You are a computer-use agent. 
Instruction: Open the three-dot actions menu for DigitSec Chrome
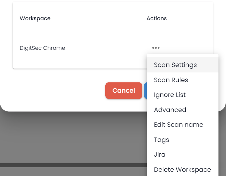coord(156,48)
